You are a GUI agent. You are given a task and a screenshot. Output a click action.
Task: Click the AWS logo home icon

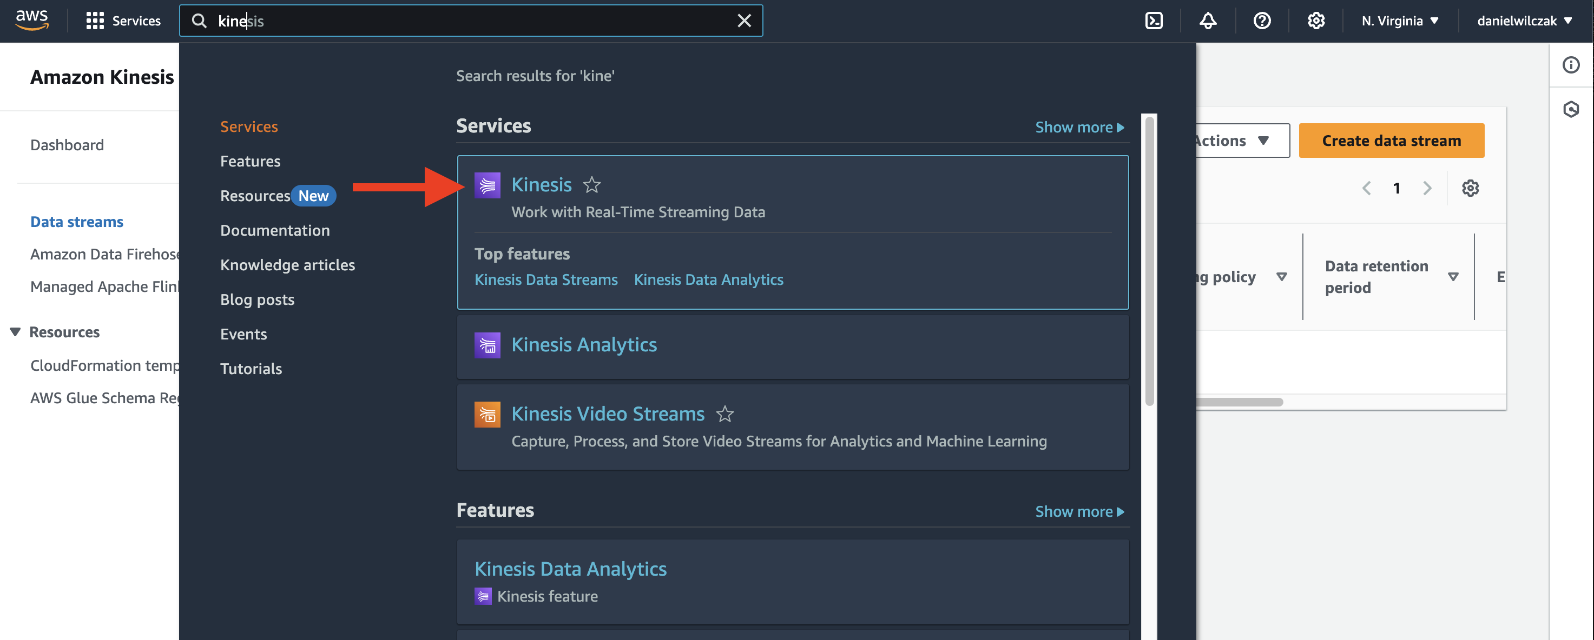click(31, 20)
